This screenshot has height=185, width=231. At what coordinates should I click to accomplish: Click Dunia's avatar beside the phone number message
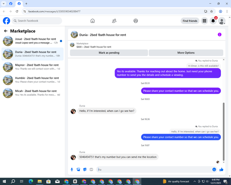[73, 157]
